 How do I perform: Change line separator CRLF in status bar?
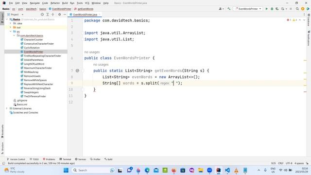tap(281, 163)
